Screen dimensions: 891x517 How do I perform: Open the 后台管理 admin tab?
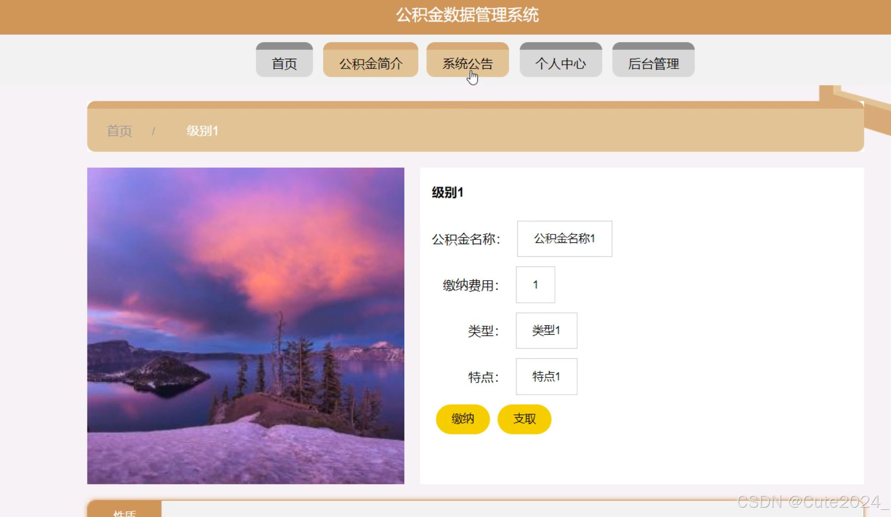[653, 60]
